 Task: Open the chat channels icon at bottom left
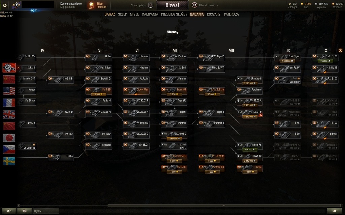pyautogui.click(x=24, y=211)
